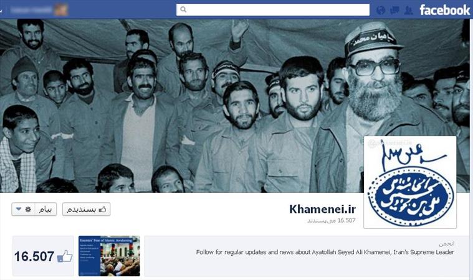
Task: Click the facebook logo
Action: pos(444,10)
